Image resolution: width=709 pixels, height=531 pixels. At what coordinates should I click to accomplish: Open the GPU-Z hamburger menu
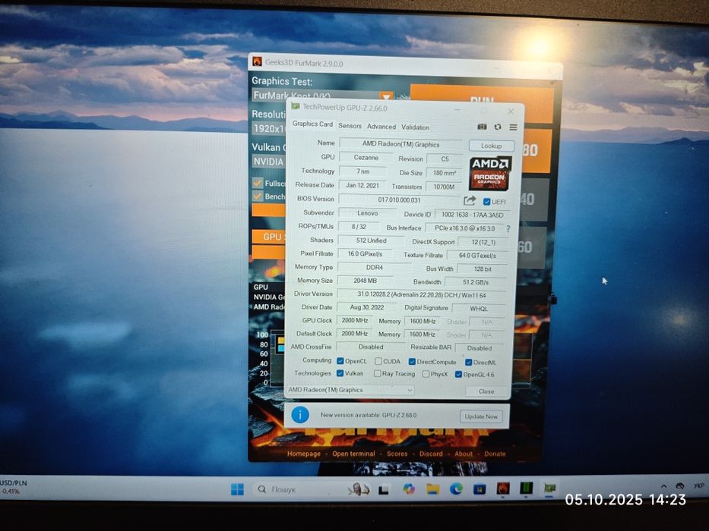point(513,127)
